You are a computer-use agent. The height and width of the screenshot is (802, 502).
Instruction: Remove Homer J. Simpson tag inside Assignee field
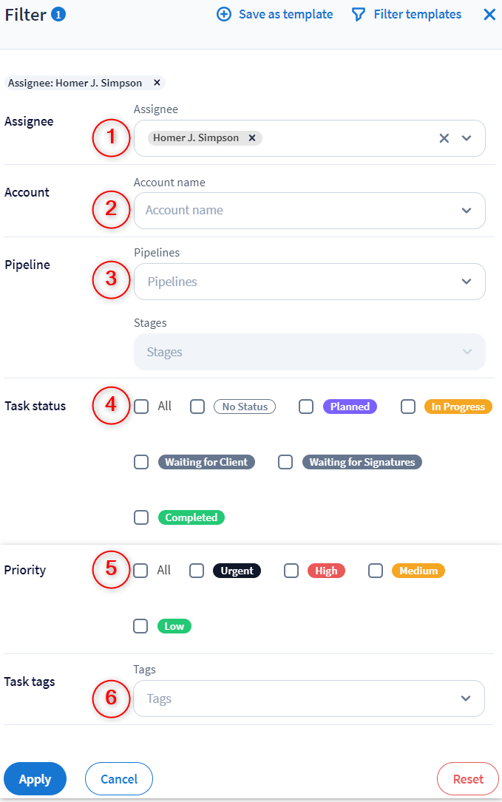tap(252, 138)
